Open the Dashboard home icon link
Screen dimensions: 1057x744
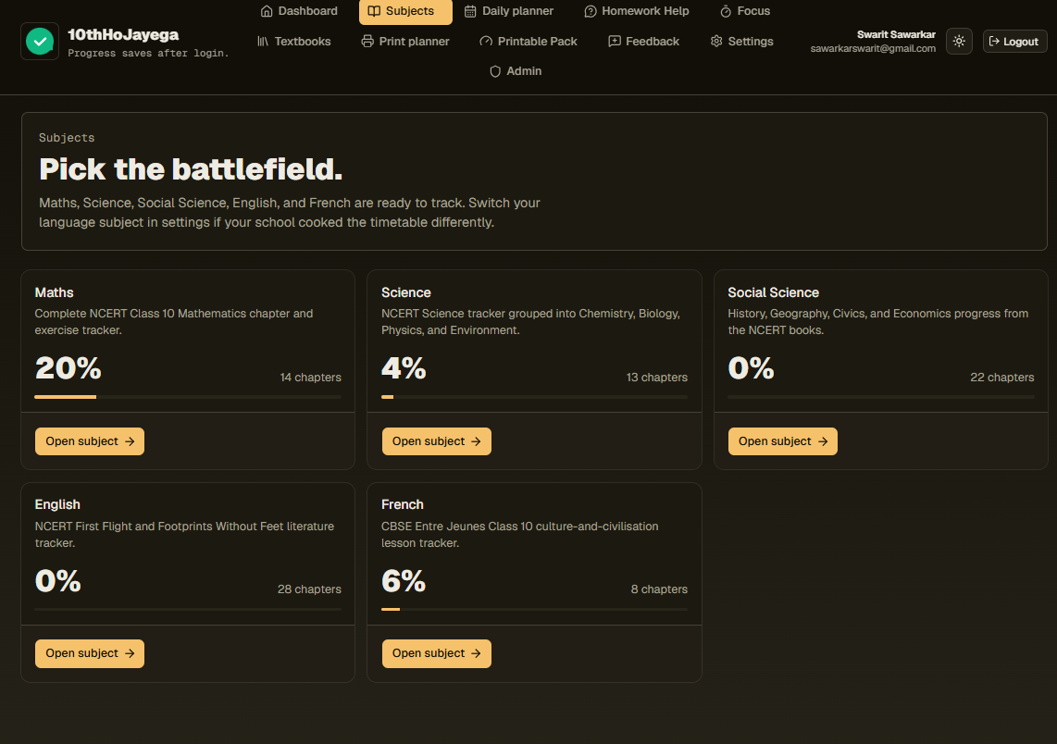coord(299,11)
